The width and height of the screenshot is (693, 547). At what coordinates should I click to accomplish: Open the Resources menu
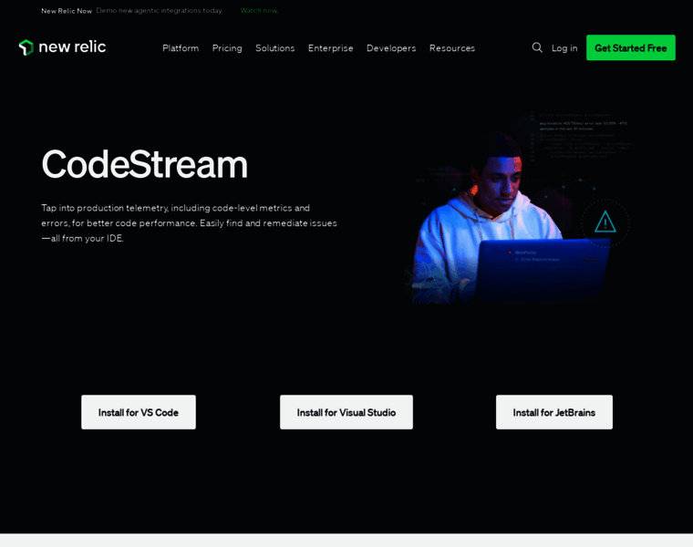click(452, 48)
